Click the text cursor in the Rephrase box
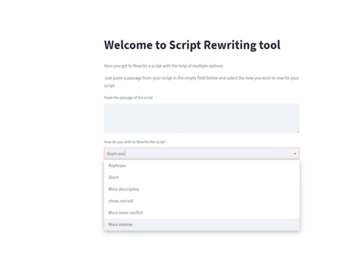 [x=126, y=153]
